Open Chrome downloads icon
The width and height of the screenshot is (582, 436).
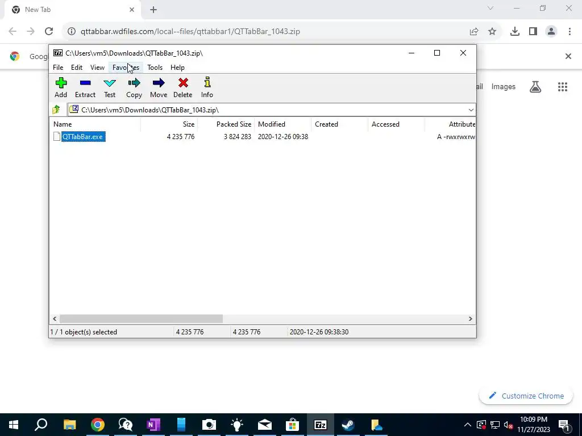tap(515, 32)
